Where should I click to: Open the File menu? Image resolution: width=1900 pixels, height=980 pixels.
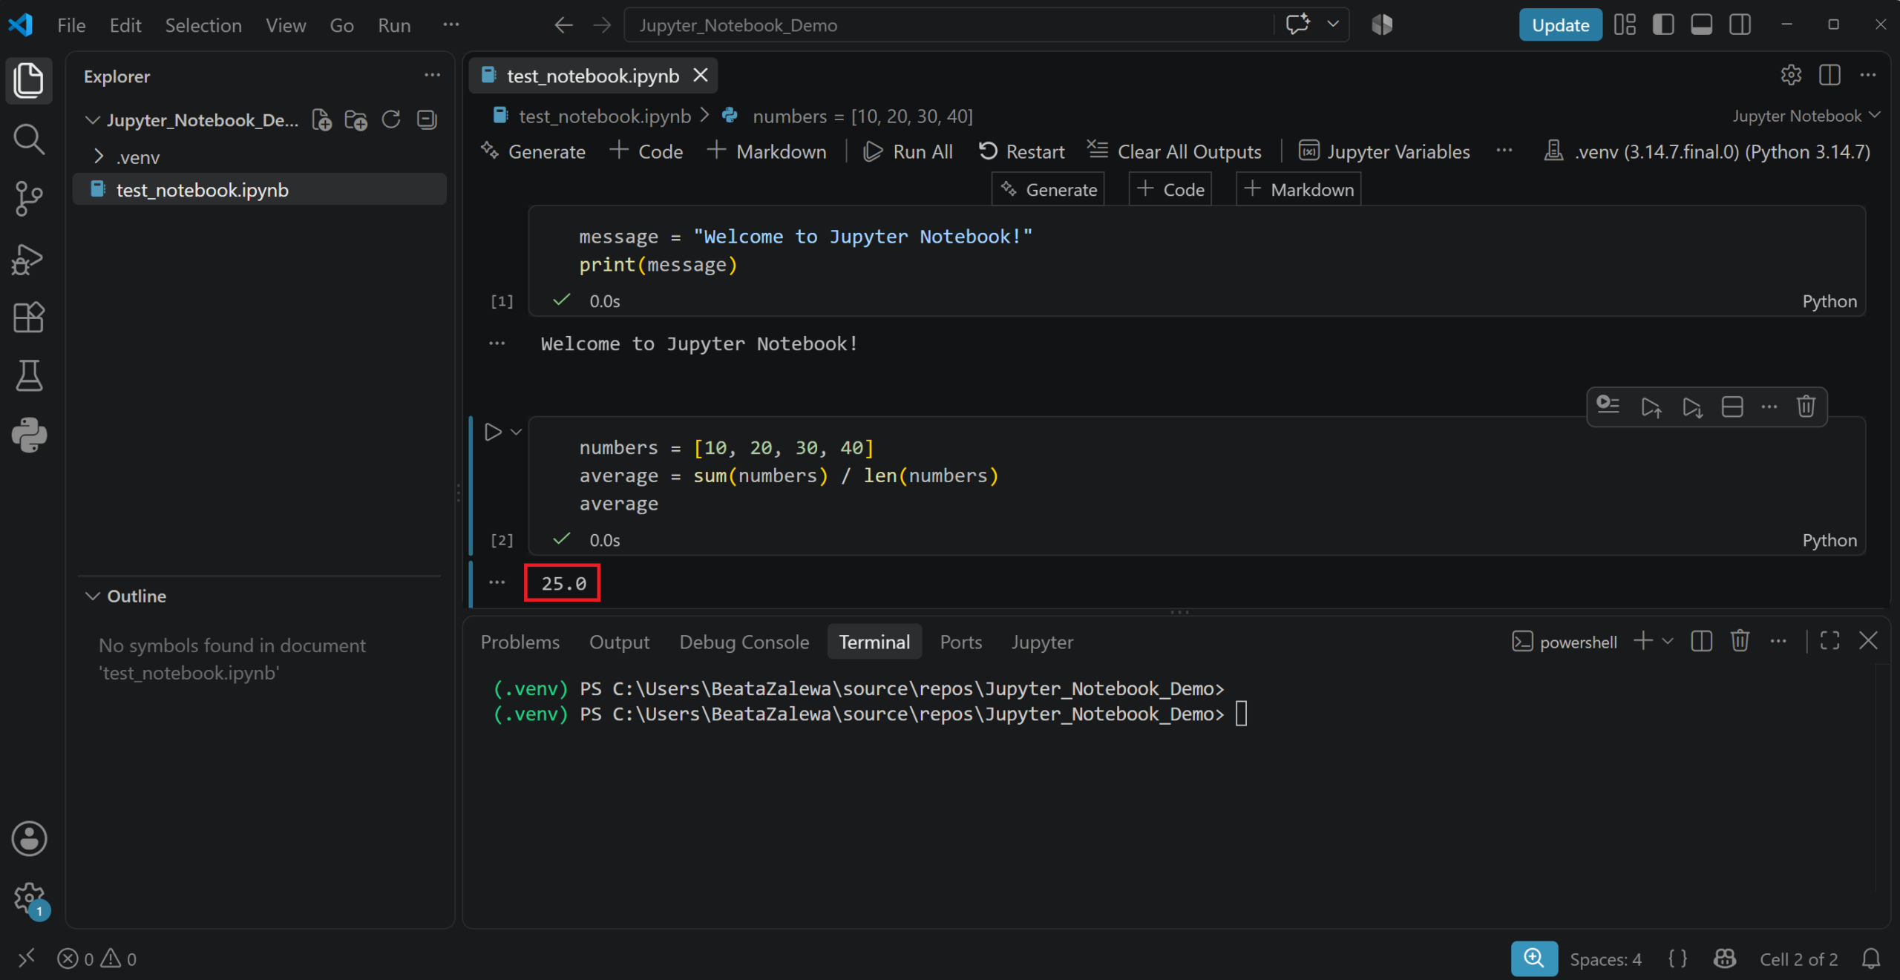(71, 25)
